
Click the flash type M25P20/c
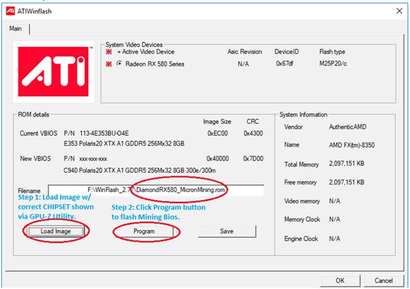(x=333, y=64)
